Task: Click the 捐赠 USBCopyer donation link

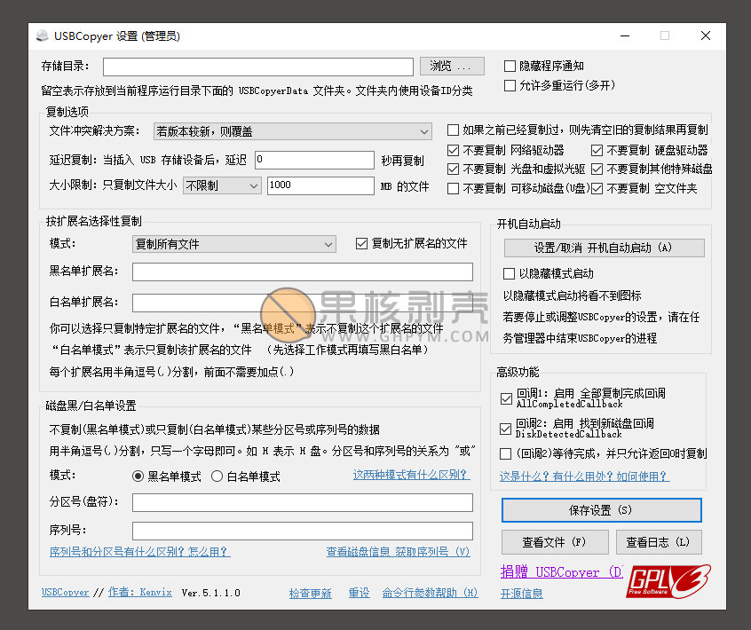Action: 562,572
